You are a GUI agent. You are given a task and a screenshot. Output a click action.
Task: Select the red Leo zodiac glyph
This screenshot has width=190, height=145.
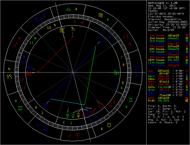coord(126,36)
